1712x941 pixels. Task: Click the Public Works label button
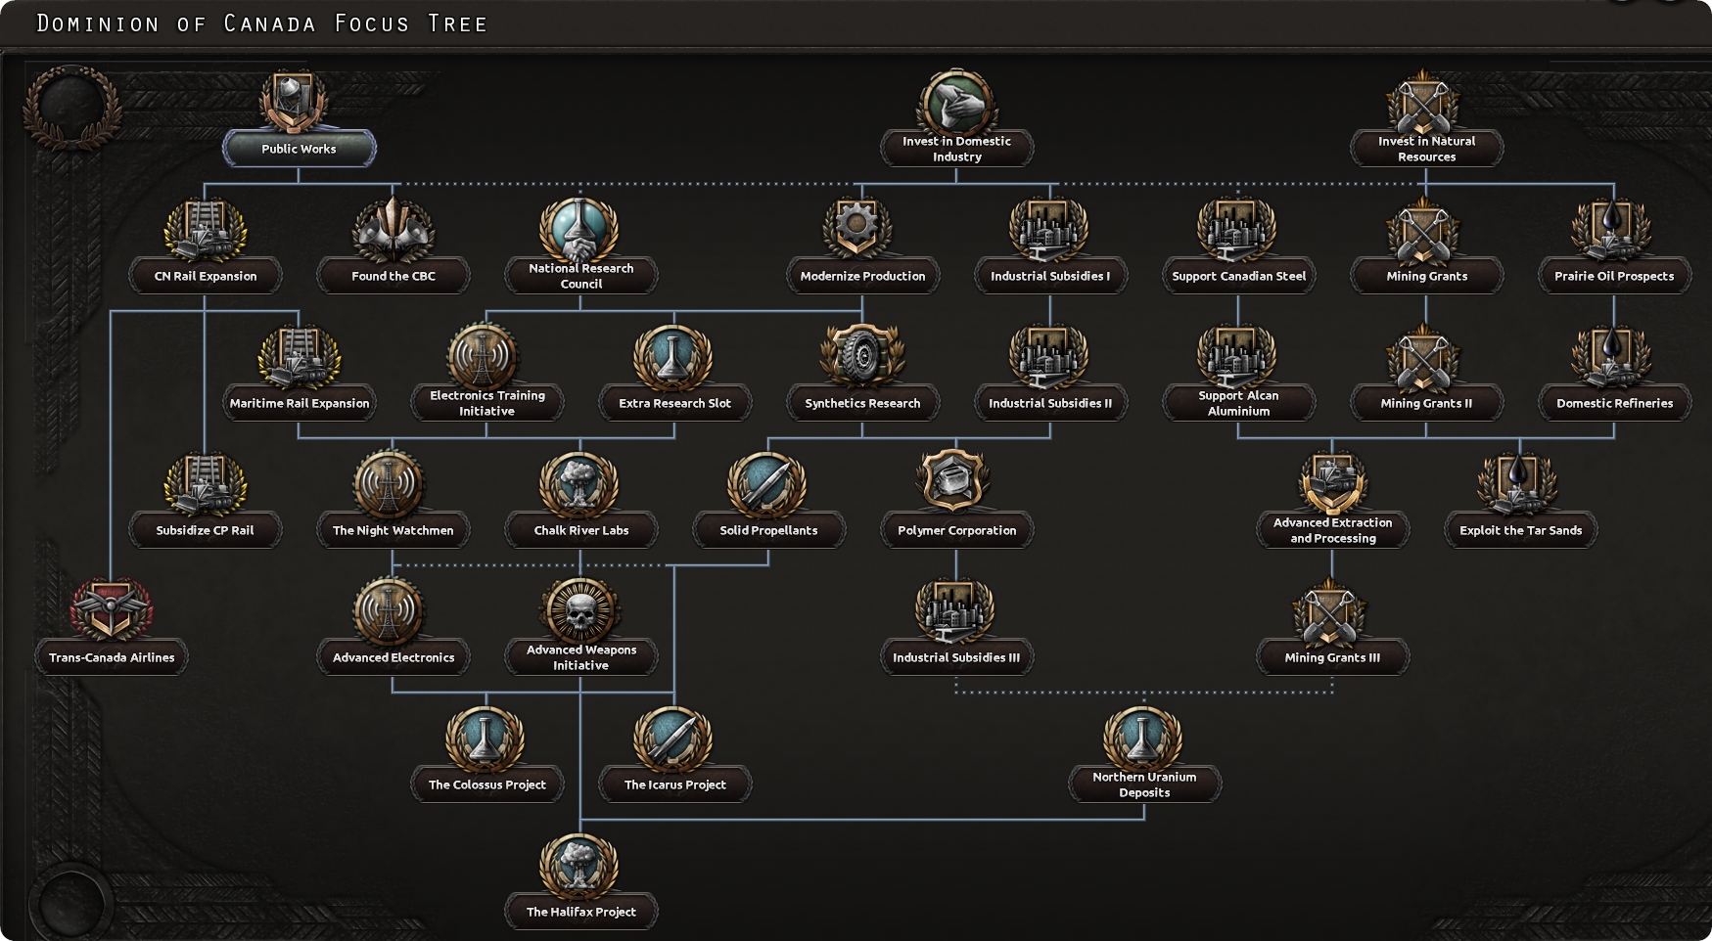[299, 149]
